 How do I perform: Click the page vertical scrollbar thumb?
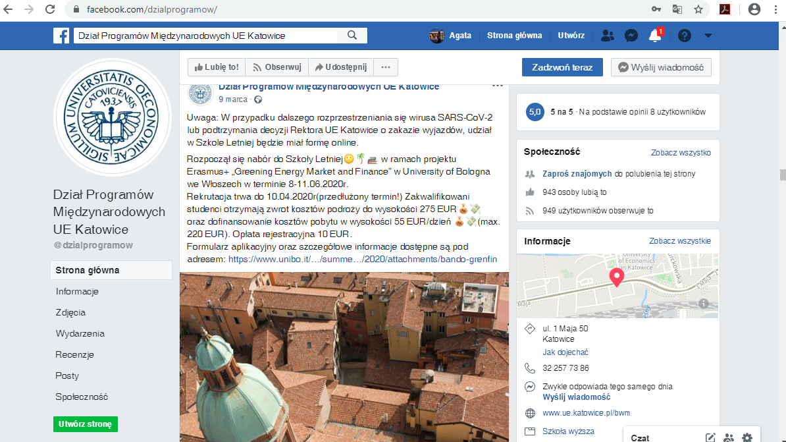click(783, 175)
